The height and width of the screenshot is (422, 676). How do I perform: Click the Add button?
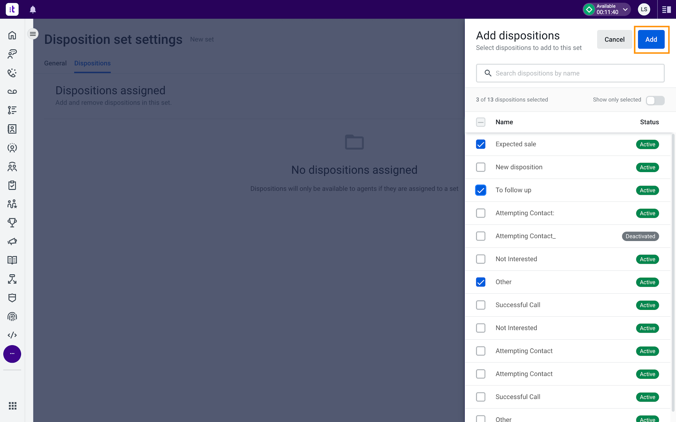pos(651,40)
